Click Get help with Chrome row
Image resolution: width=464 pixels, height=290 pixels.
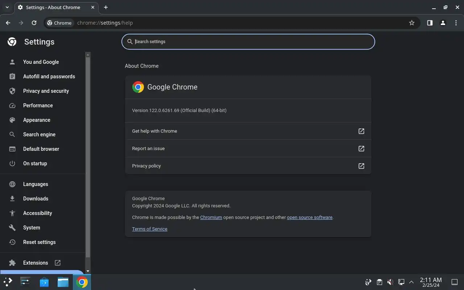point(248,131)
